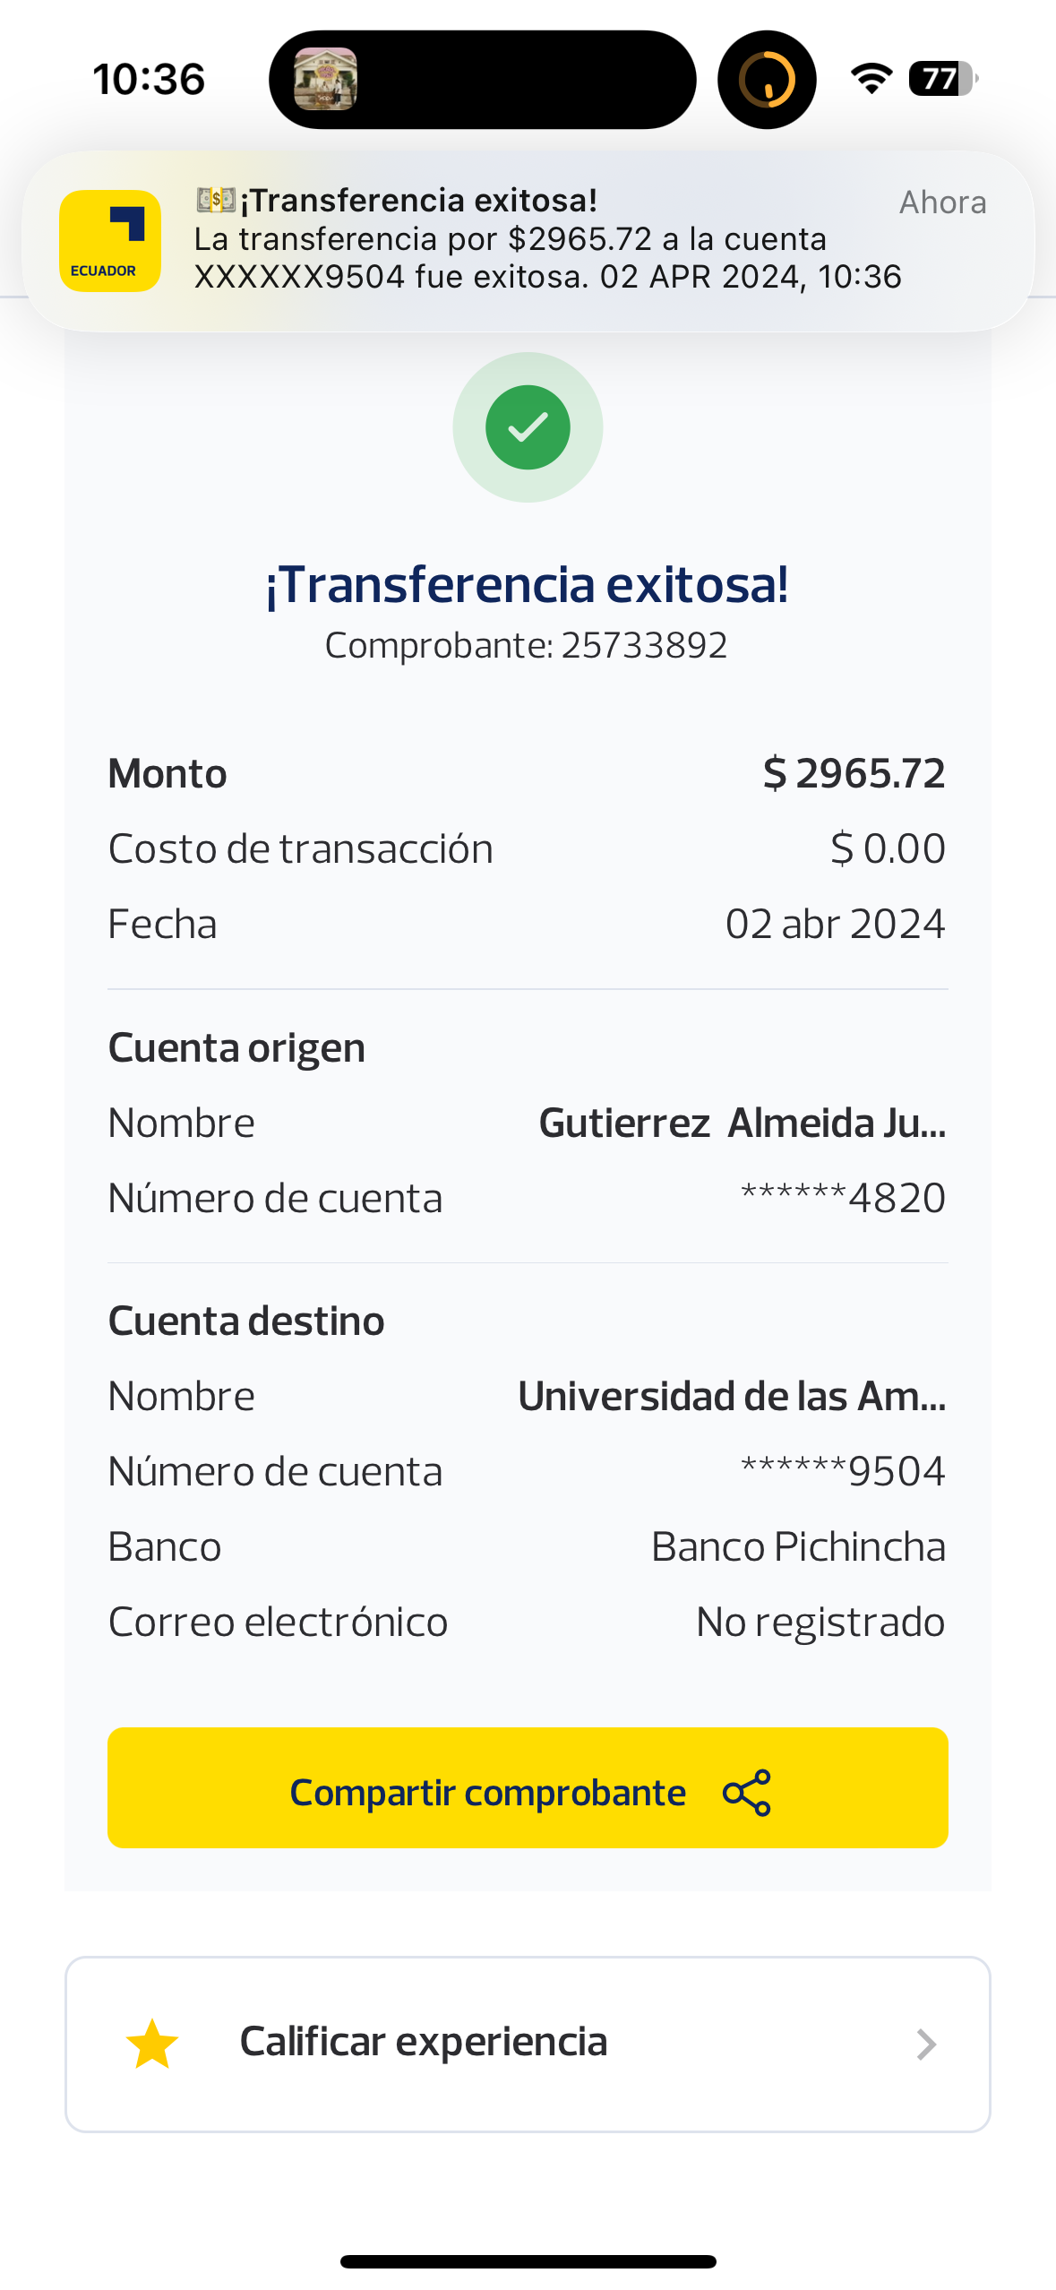1056x2290 pixels.
Task: Tap the status bar clock showing 10:36
Action: click(150, 79)
